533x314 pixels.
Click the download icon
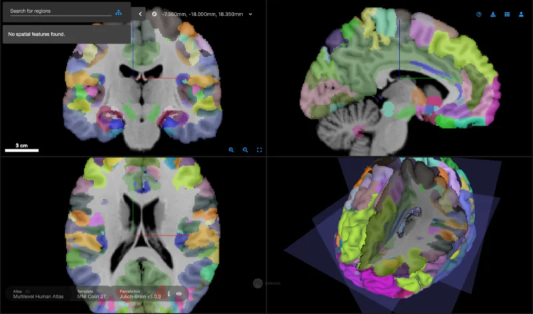click(493, 14)
